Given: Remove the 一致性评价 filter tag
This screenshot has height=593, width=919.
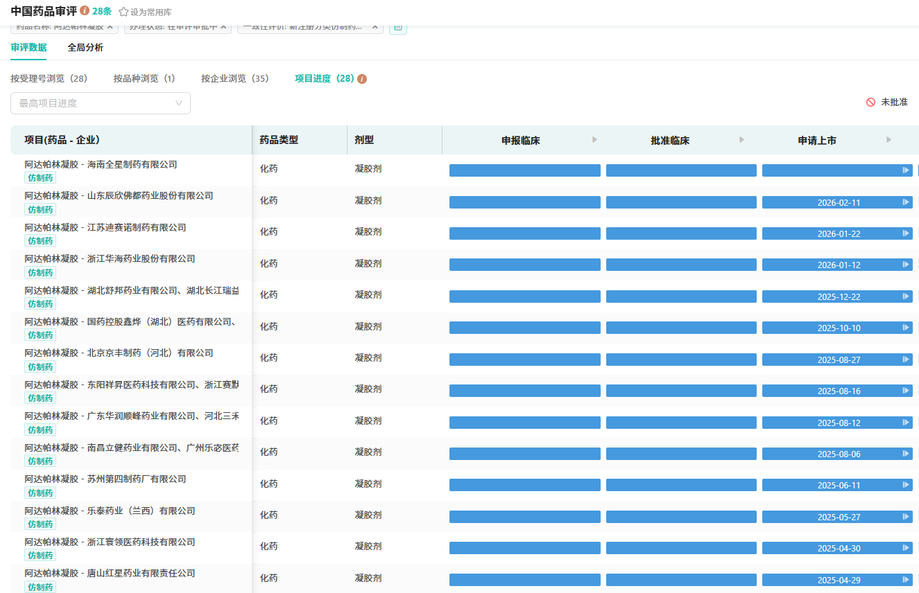Looking at the screenshot, I should click(x=375, y=26).
